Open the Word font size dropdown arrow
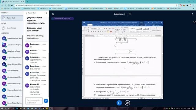This screenshot has width=196, height=110. [103, 28]
